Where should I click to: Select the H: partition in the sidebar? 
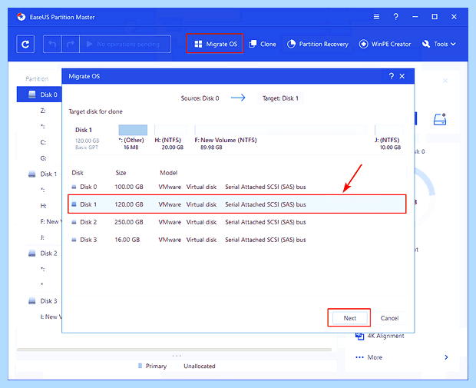[x=43, y=206]
